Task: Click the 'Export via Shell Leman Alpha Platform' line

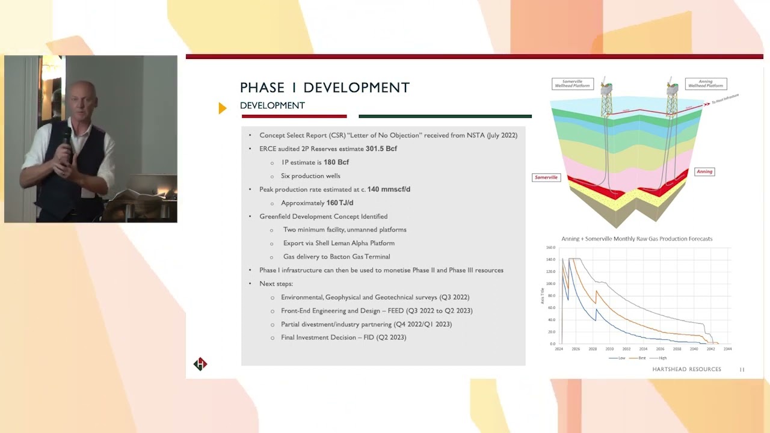Action: pyautogui.click(x=339, y=243)
